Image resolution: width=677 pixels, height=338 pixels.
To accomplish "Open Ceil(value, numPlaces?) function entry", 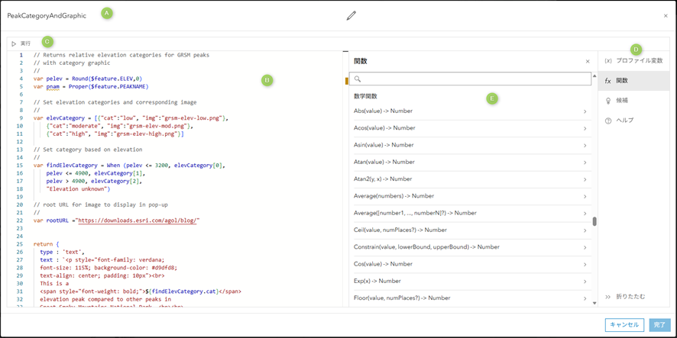I will click(466, 230).
